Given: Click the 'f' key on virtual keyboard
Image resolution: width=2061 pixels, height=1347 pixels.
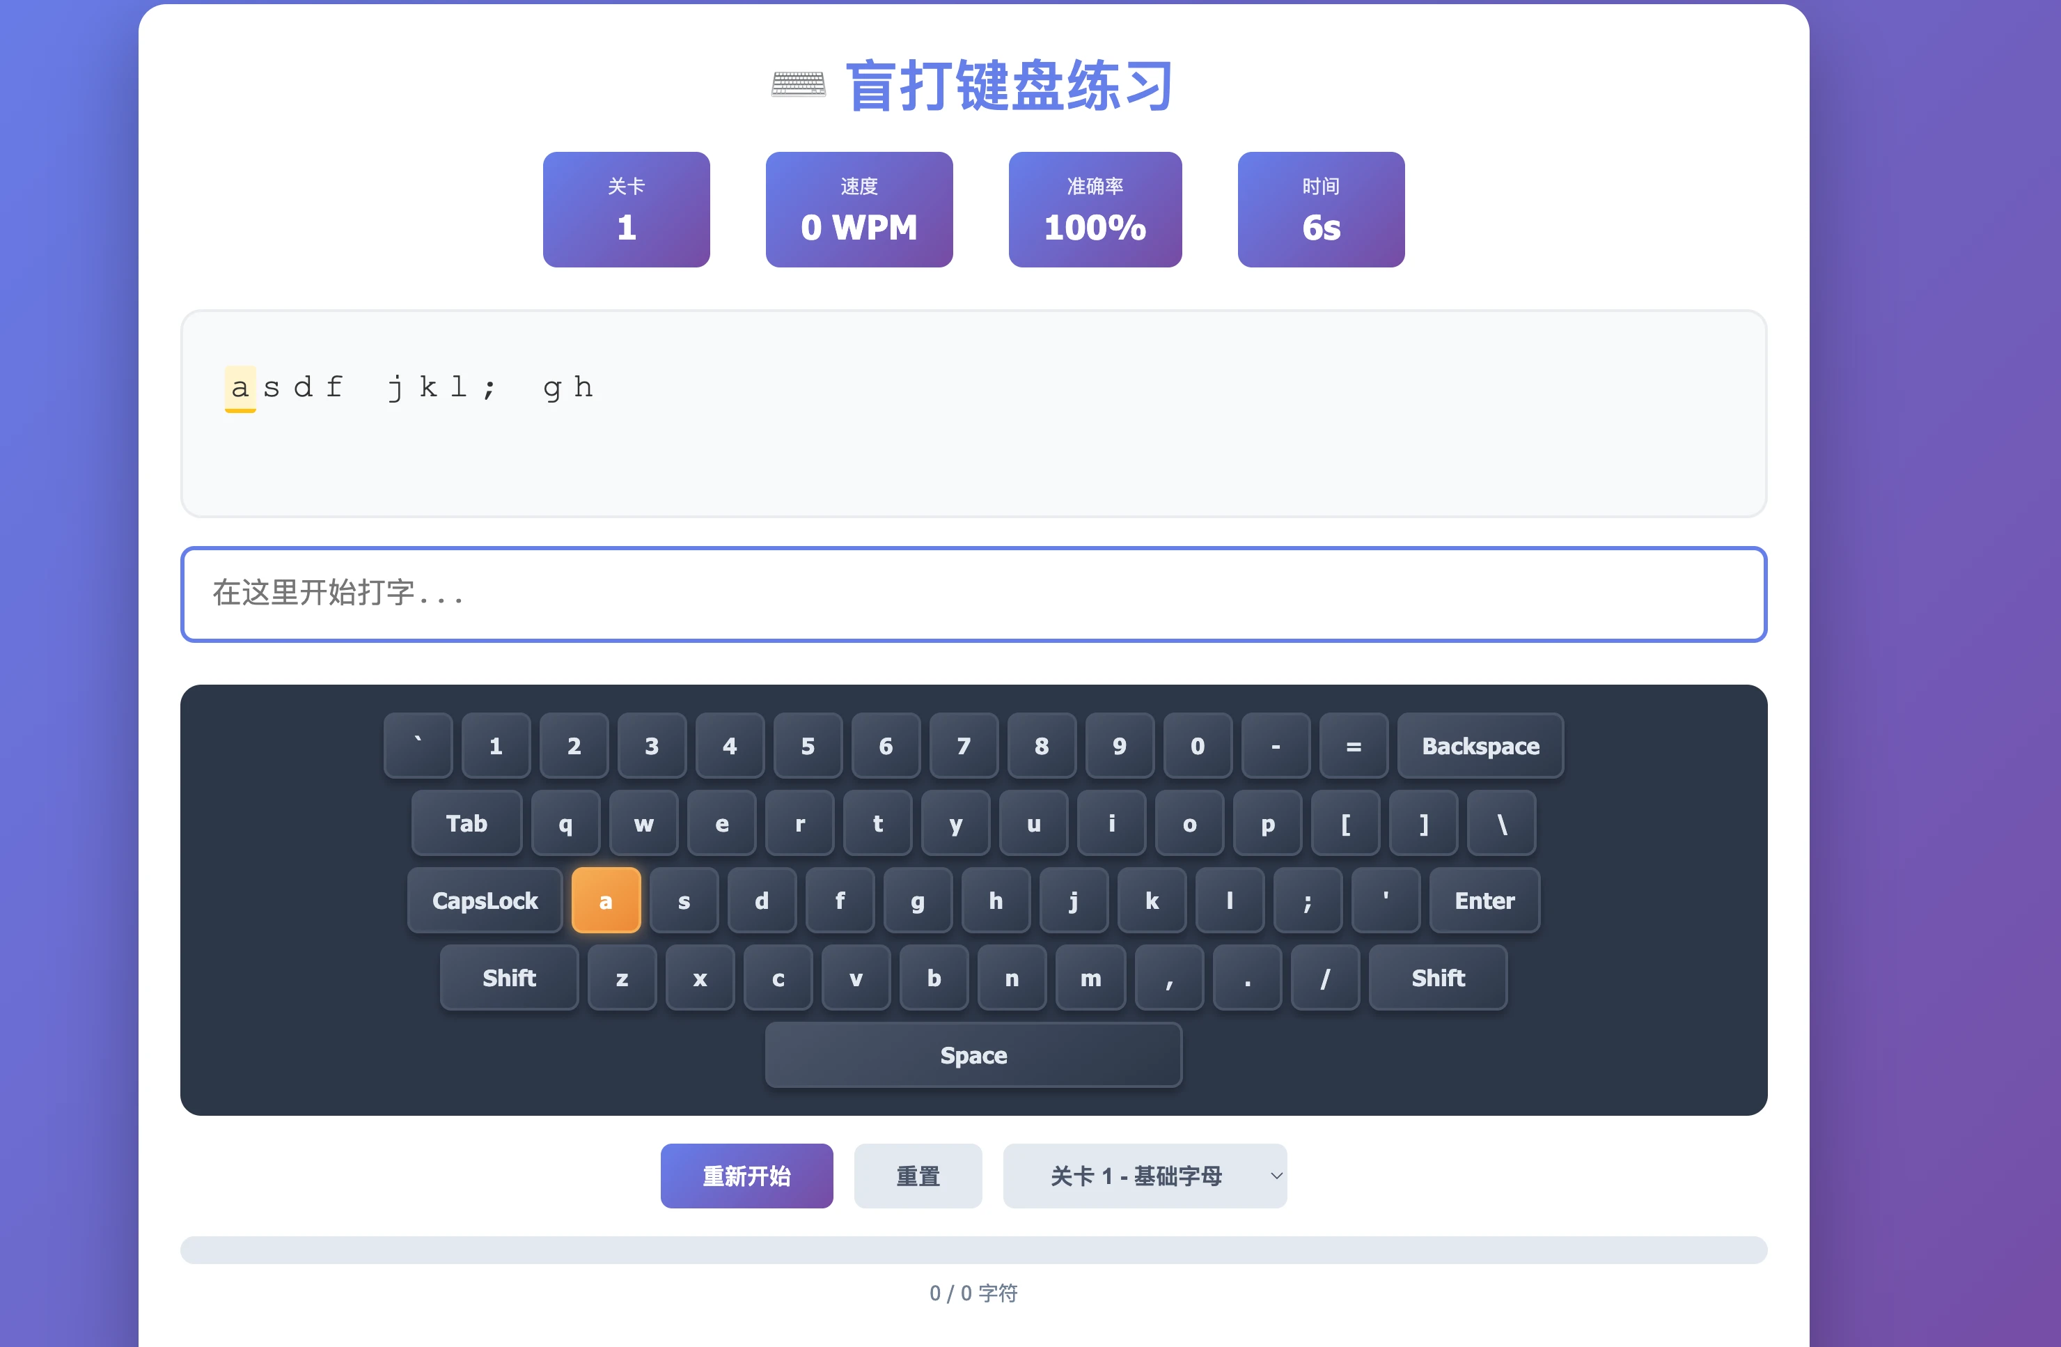Looking at the screenshot, I should (x=840, y=900).
